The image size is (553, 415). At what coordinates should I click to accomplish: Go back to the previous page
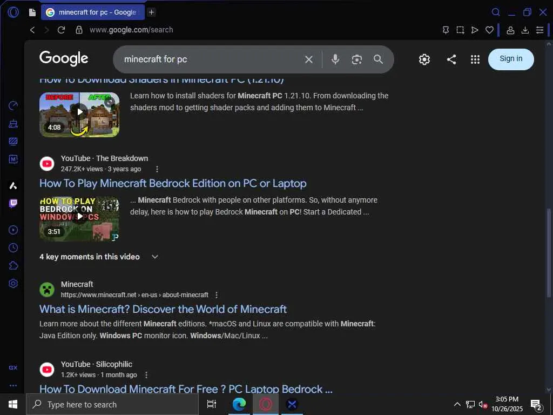32,30
